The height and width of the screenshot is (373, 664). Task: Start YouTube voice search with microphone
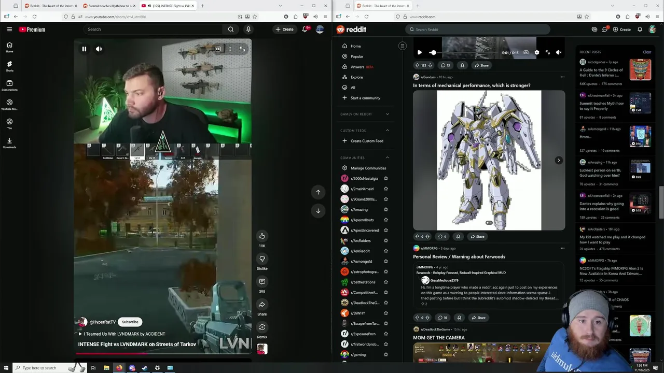[x=248, y=30]
